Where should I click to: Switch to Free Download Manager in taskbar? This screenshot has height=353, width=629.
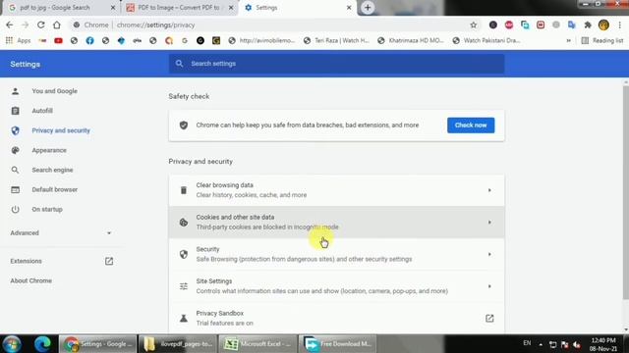(x=338, y=344)
